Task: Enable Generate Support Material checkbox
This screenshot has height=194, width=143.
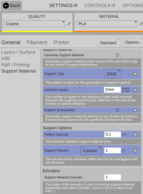Action: coord(117,55)
